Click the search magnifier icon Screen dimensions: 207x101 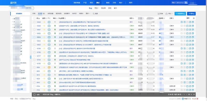tap(94, 14)
